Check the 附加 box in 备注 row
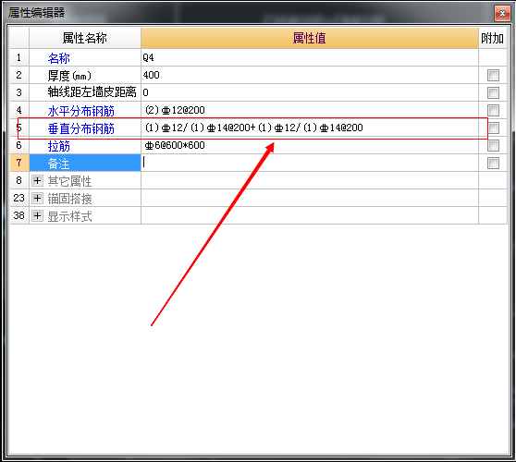 click(493, 164)
